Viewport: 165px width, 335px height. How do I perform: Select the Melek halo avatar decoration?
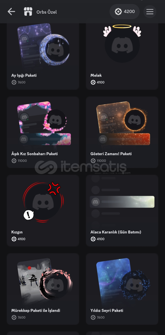pos(122,44)
